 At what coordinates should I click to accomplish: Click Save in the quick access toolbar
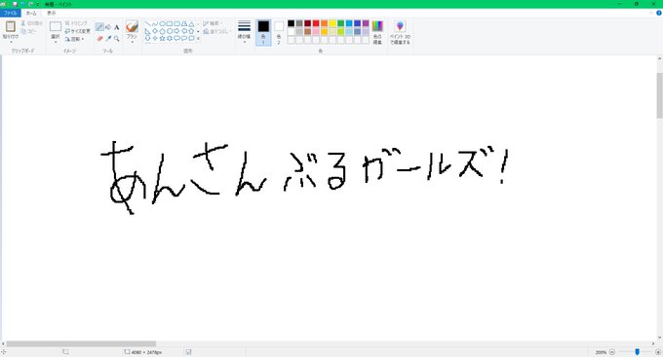point(15,4)
